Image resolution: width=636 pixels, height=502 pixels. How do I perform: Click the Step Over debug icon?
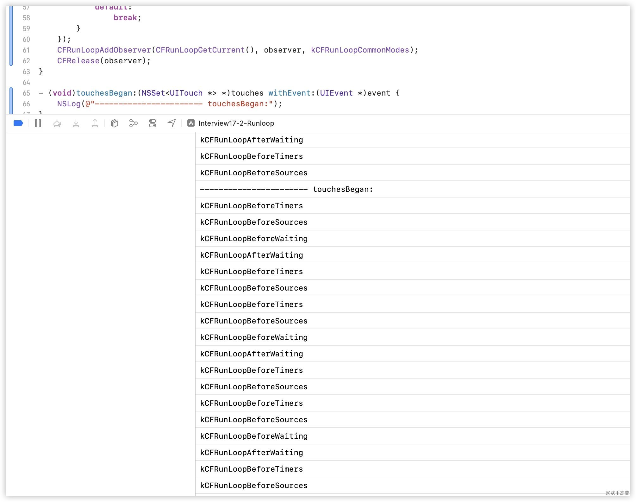click(x=57, y=123)
